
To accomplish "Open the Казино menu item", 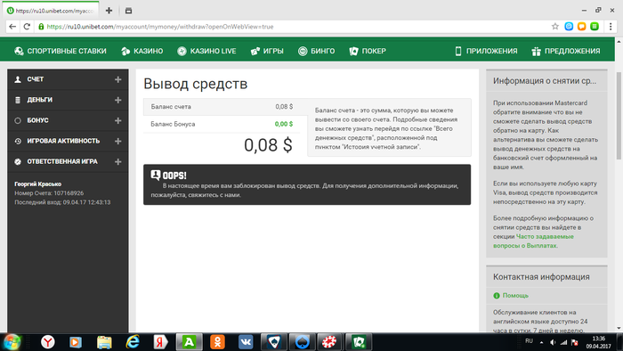I will 142,51.
